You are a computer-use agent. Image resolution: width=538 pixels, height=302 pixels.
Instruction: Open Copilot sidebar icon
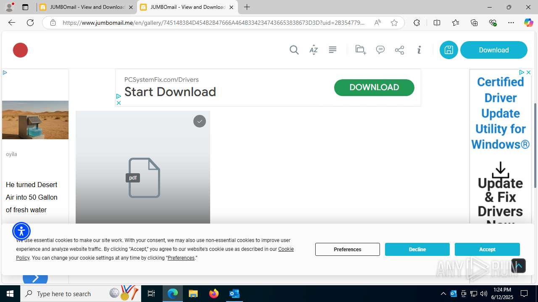point(528,23)
